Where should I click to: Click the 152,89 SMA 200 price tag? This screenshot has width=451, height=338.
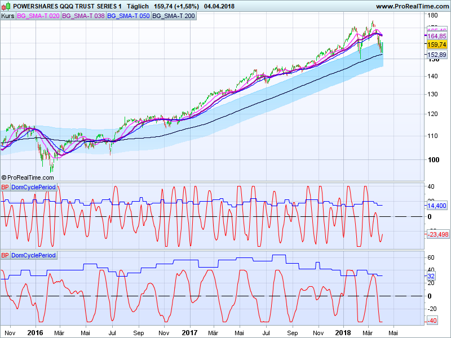point(436,54)
